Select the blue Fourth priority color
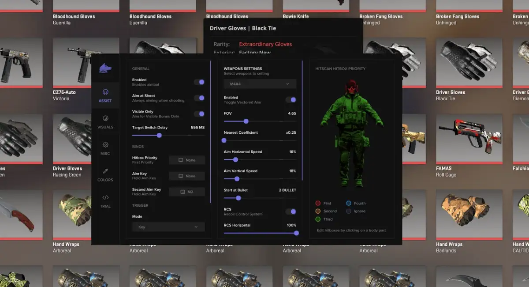The width and height of the screenshot is (529, 287). 349,203
